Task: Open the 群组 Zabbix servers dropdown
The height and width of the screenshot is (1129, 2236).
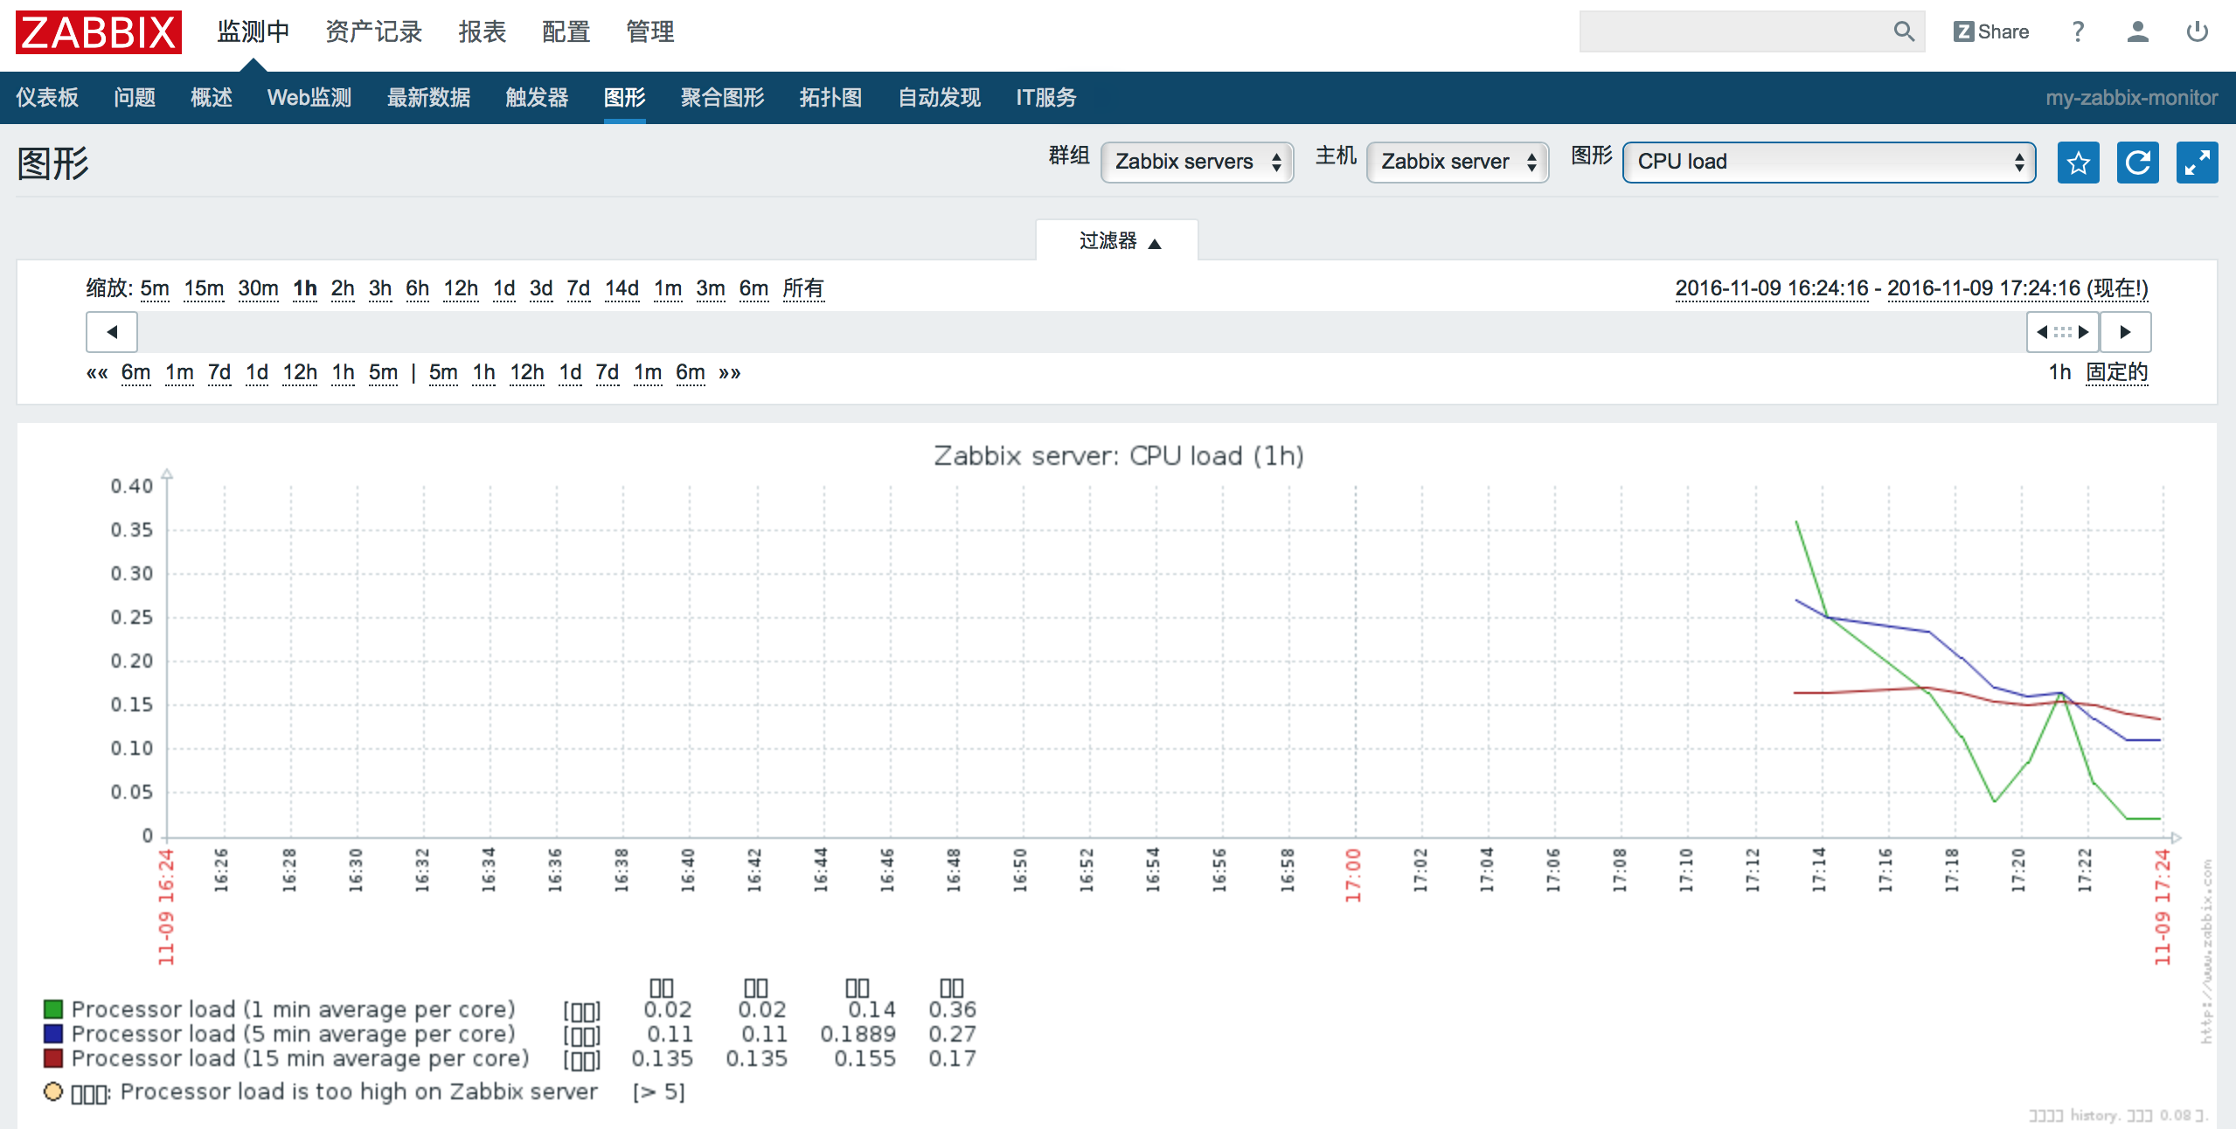Action: [1197, 163]
